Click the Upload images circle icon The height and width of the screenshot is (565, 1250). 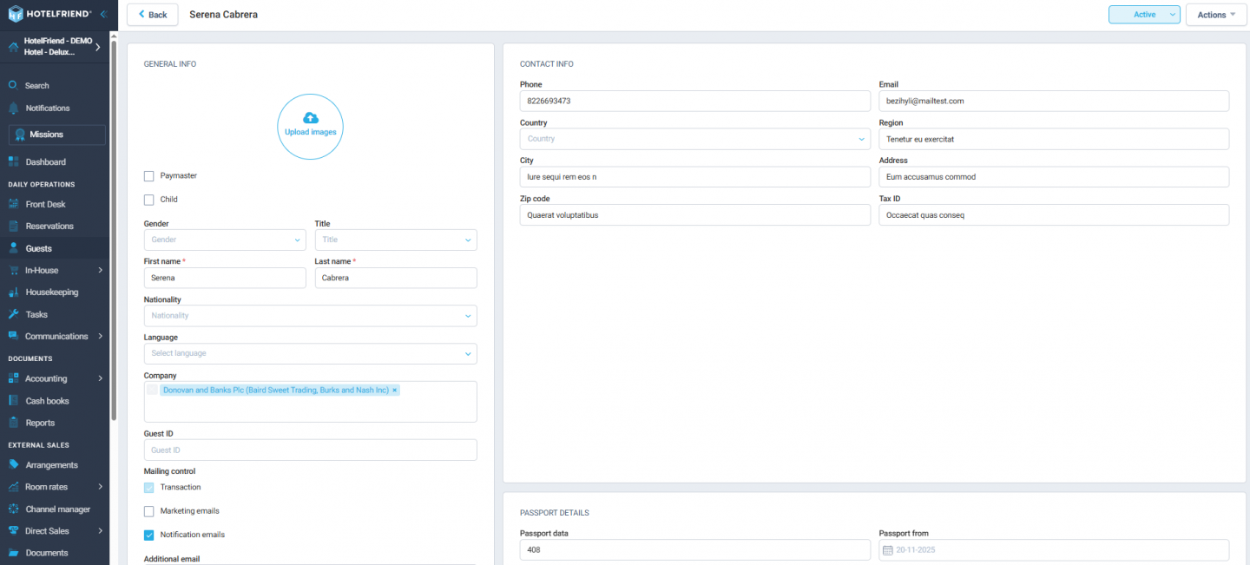(310, 126)
